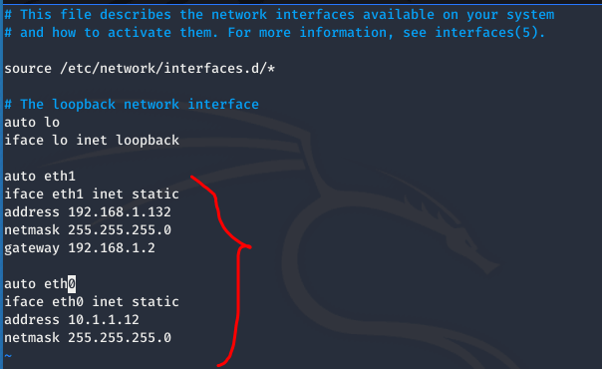Image resolution: width=602 pixels, height=369 pixels.
Task: Click the 'loopback network interface' comment
Action: pos(132,105)
